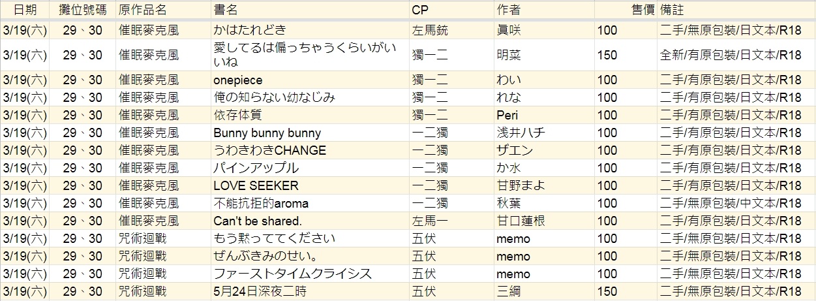This screenshot has width=816, height=301.
Task: Select the 150 price for 明菜's book
Action: pos(626,55)
